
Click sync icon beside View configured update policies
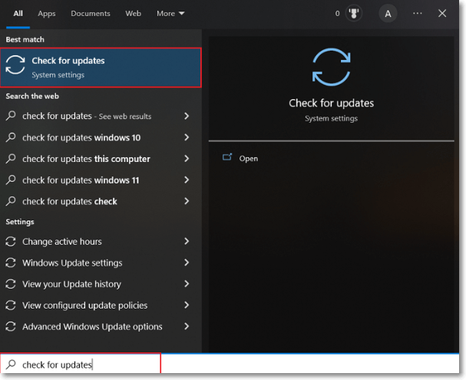pos(11,306)
